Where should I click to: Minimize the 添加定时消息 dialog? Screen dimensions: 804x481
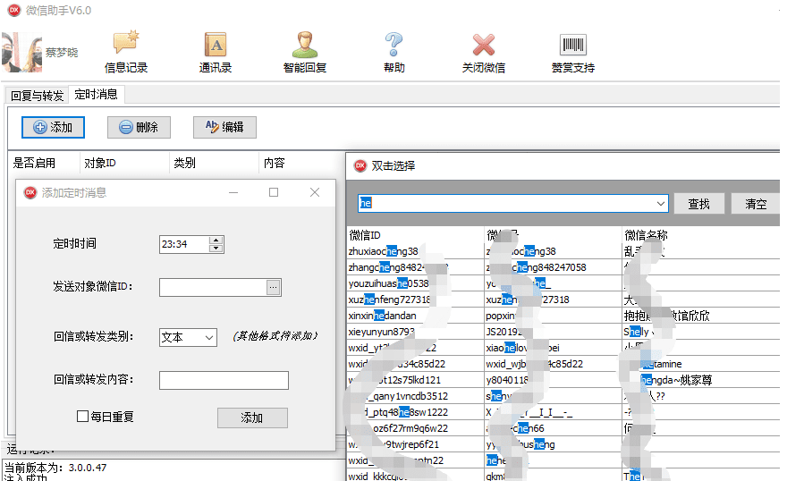click(233, 192)
